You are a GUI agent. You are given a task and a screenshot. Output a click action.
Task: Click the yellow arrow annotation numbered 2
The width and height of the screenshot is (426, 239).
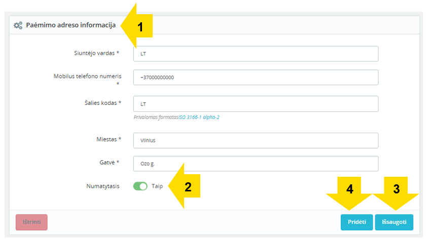pyautogui.click(x=185, y=186)
